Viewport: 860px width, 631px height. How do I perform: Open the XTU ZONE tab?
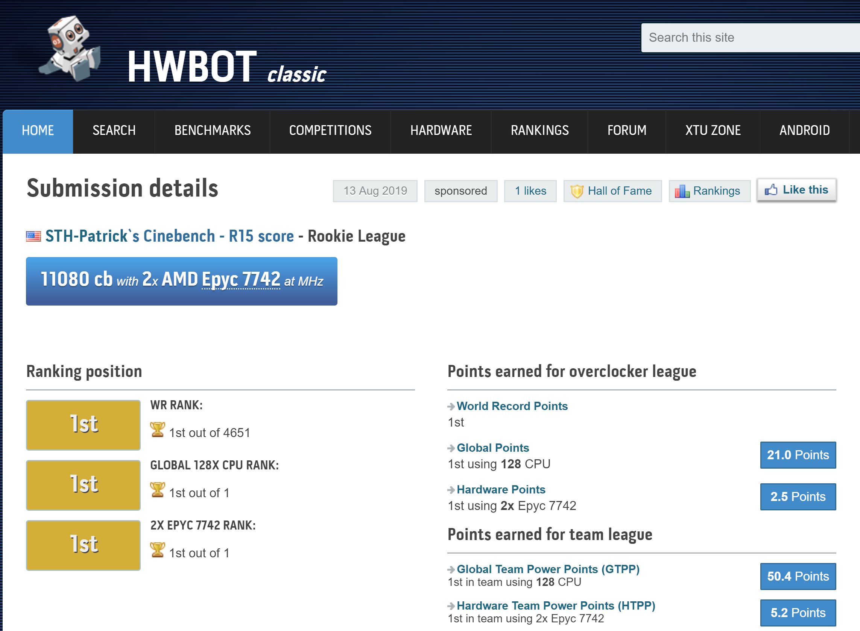[x=713, y=131]
